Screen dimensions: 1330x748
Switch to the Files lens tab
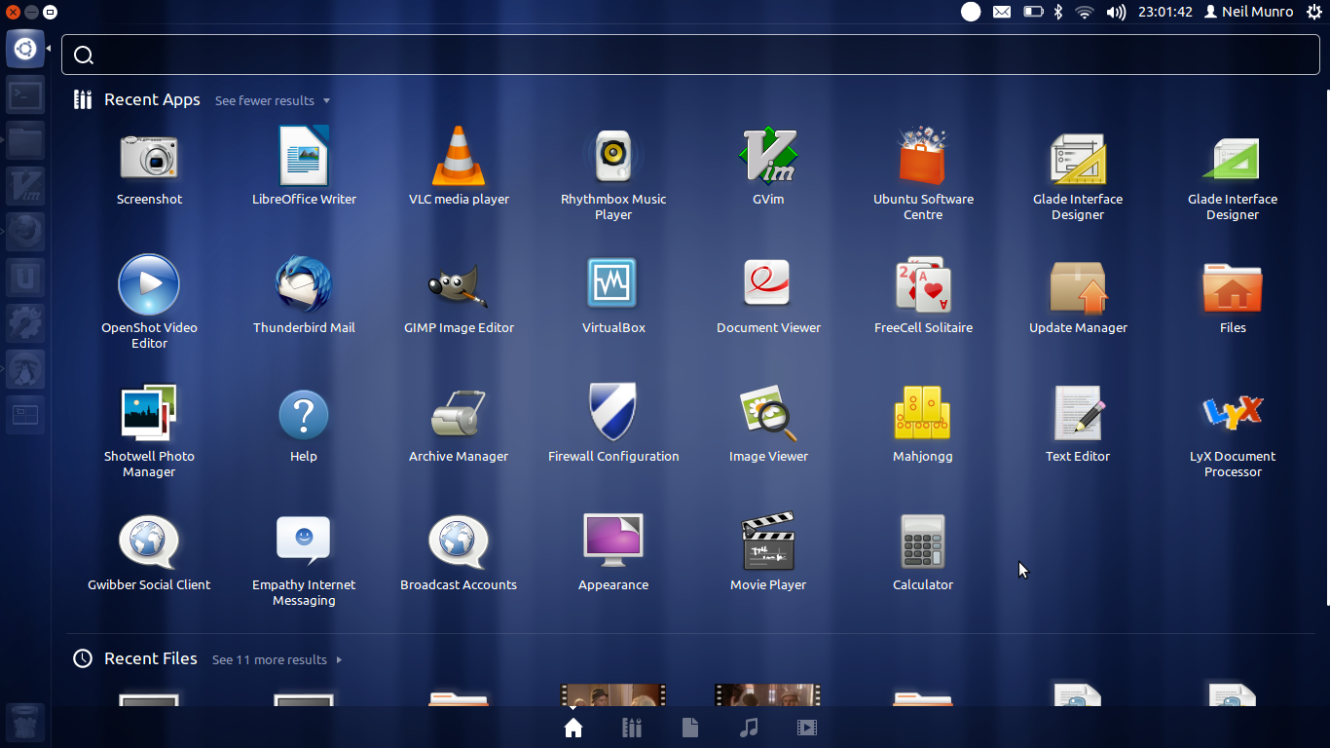click(x=690, y=728)
